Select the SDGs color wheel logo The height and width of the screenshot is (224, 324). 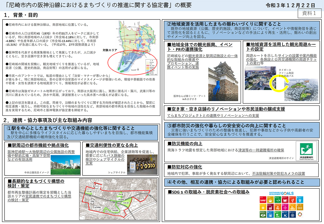click(300, 214)
